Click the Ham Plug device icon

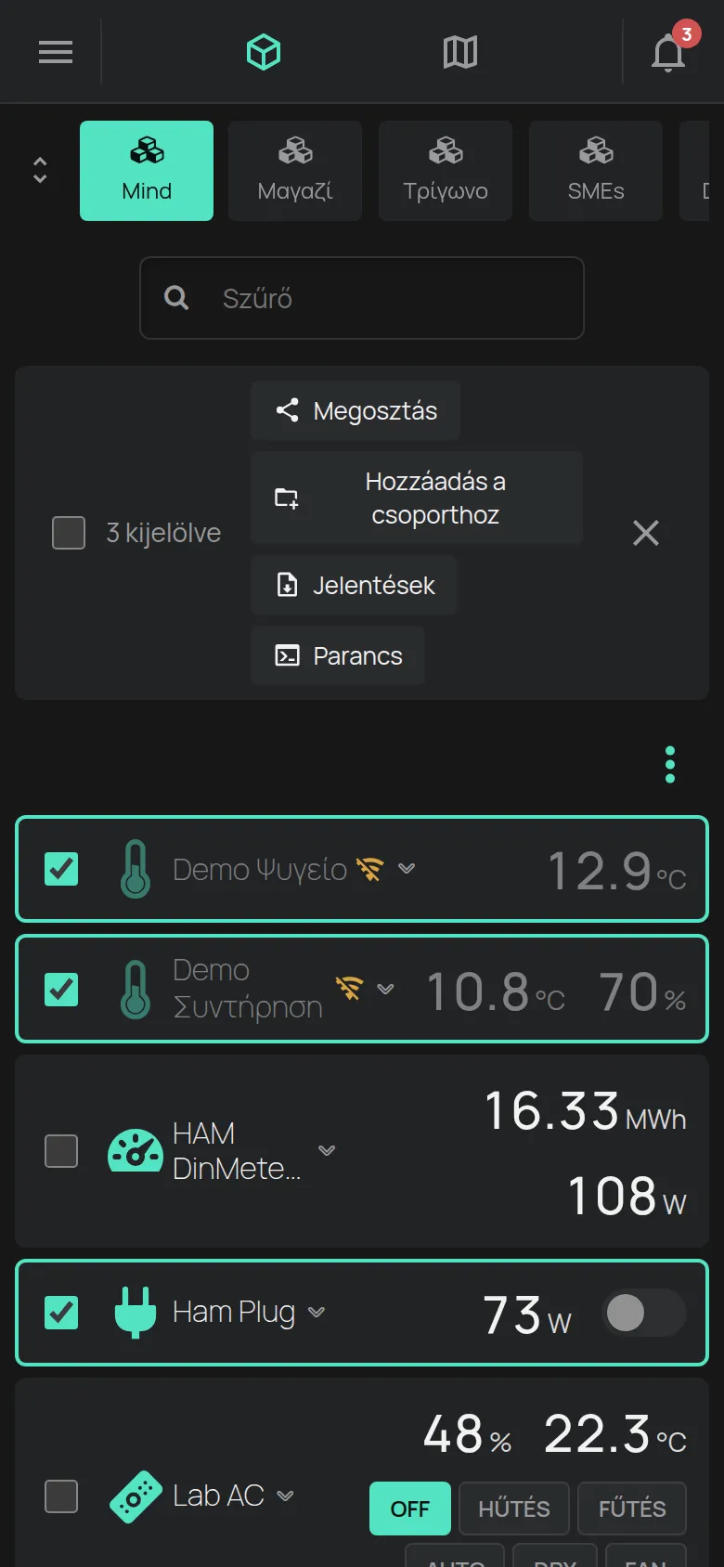pyautogui.click(x=136, y=1312)
